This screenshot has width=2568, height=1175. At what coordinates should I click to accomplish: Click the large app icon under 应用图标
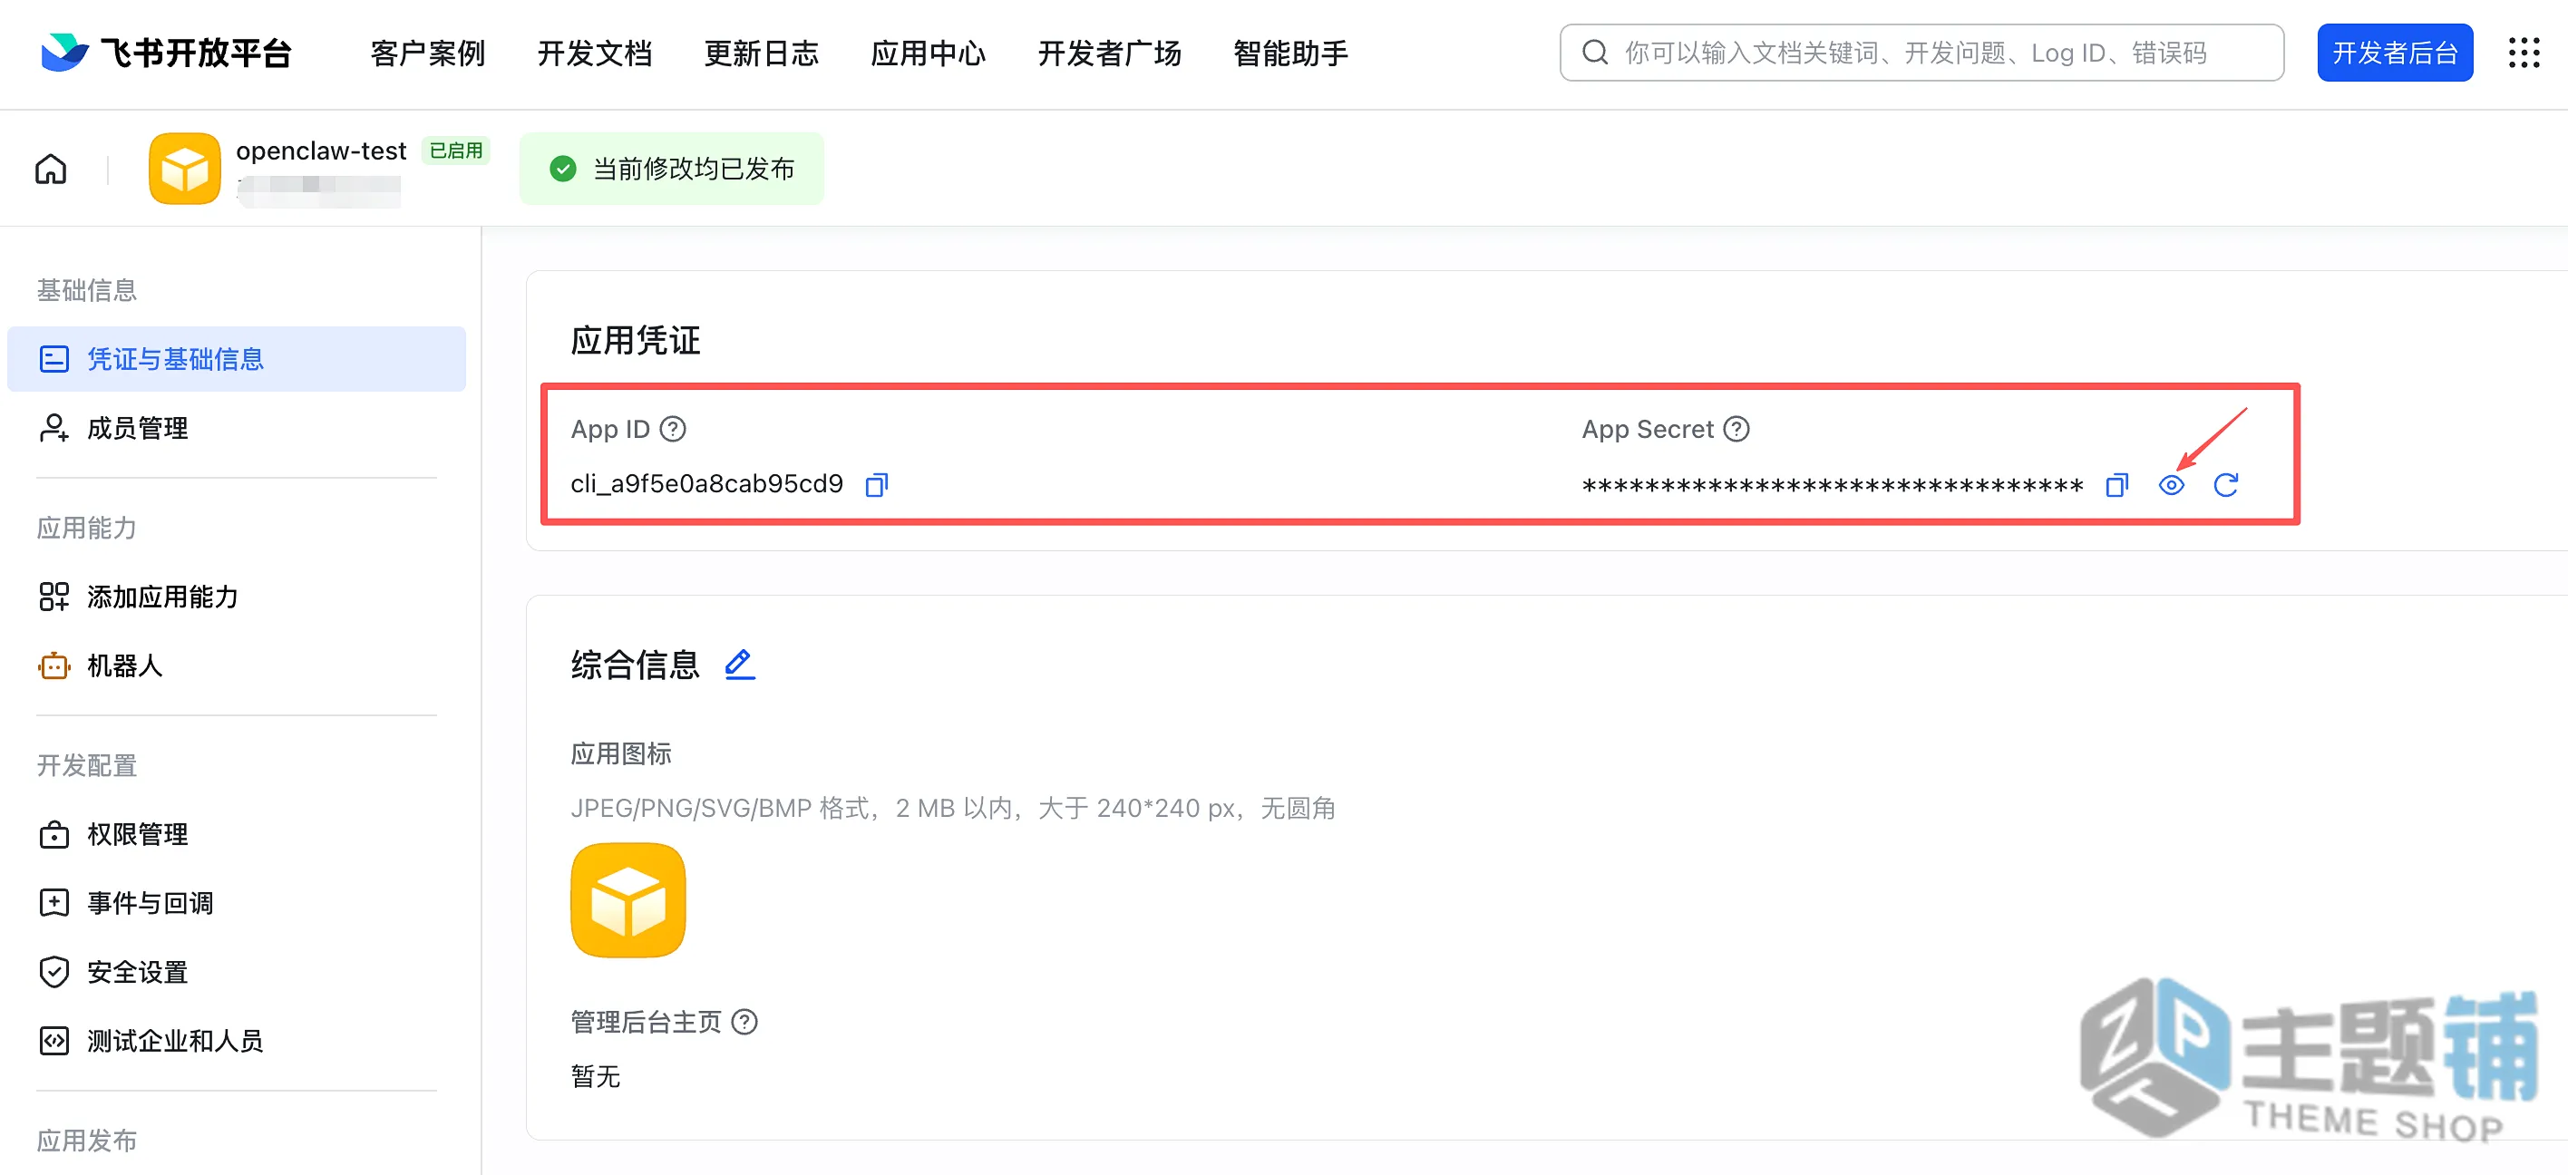pyautogui.click(x=628, y=900)
